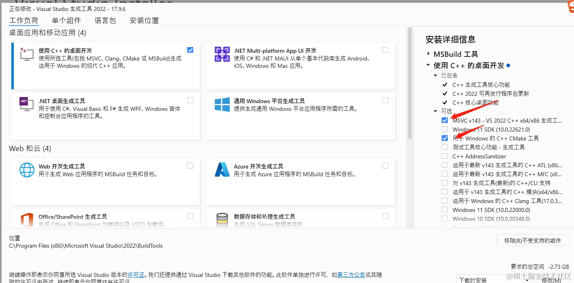
Task: Check Windows 10 SDK (10.0.20348.0) option
Action: tap(445, 218)
